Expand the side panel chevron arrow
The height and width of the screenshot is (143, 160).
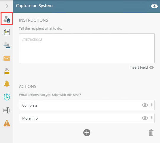click(7, 6)
